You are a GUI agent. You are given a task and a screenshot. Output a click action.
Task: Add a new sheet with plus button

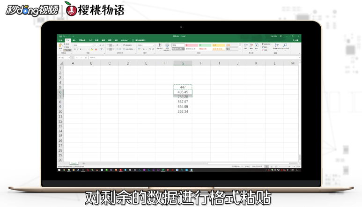(83, 163)
